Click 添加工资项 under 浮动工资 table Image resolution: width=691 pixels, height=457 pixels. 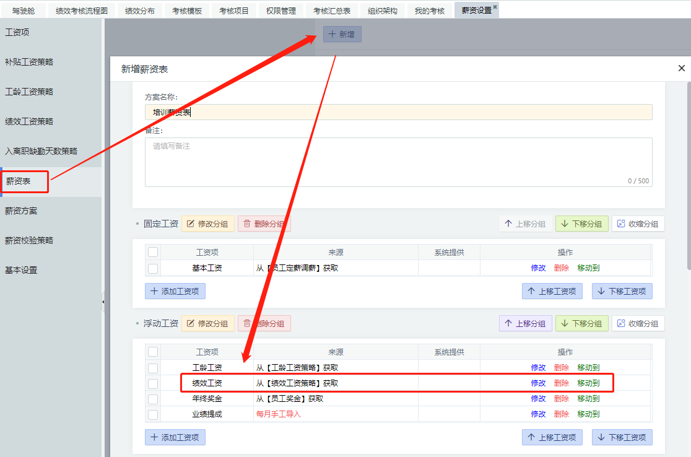175,437
